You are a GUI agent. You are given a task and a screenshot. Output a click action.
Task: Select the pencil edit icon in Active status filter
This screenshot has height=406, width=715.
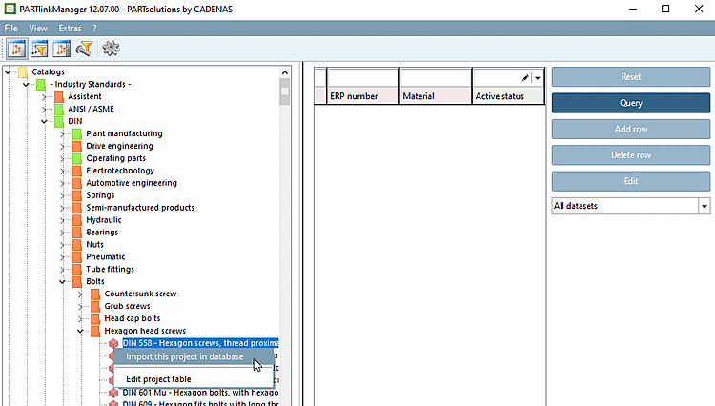pyautogui.click(x=525, y=78)
